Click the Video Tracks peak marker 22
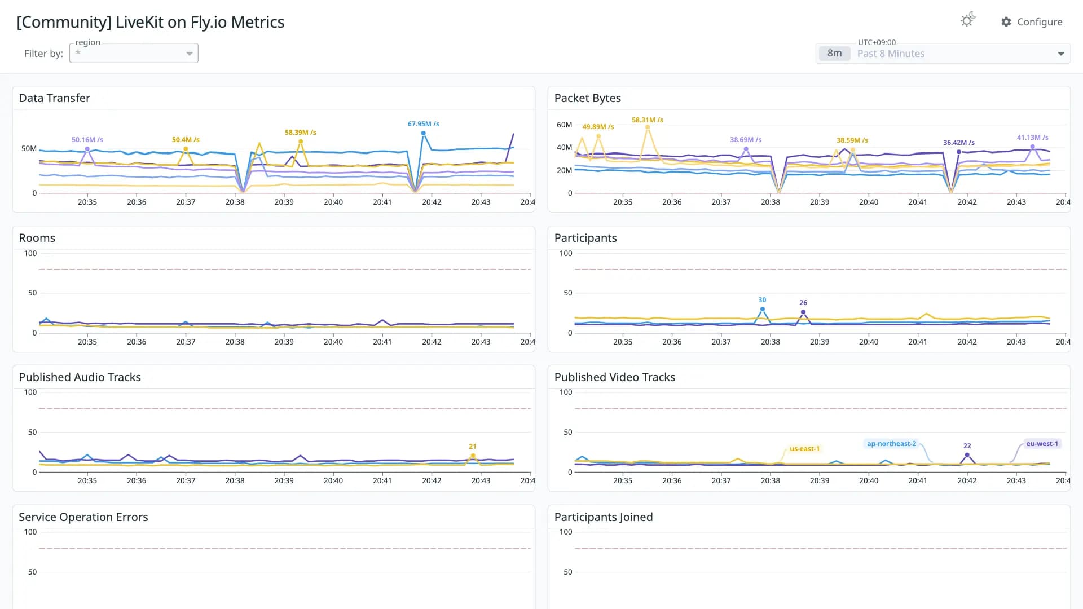 tap(967, 455)
